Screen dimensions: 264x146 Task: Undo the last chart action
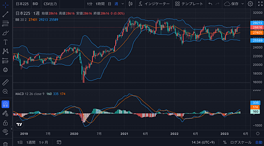tap(210, 4)
